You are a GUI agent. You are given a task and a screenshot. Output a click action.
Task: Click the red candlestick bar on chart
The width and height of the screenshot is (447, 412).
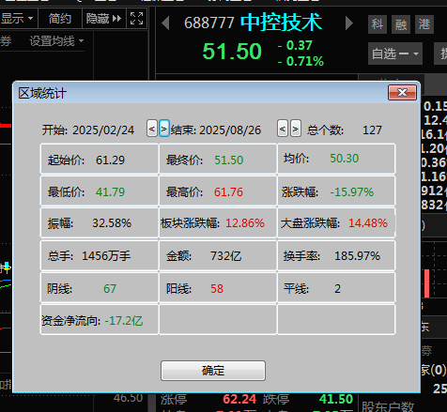tap(426, 283)
